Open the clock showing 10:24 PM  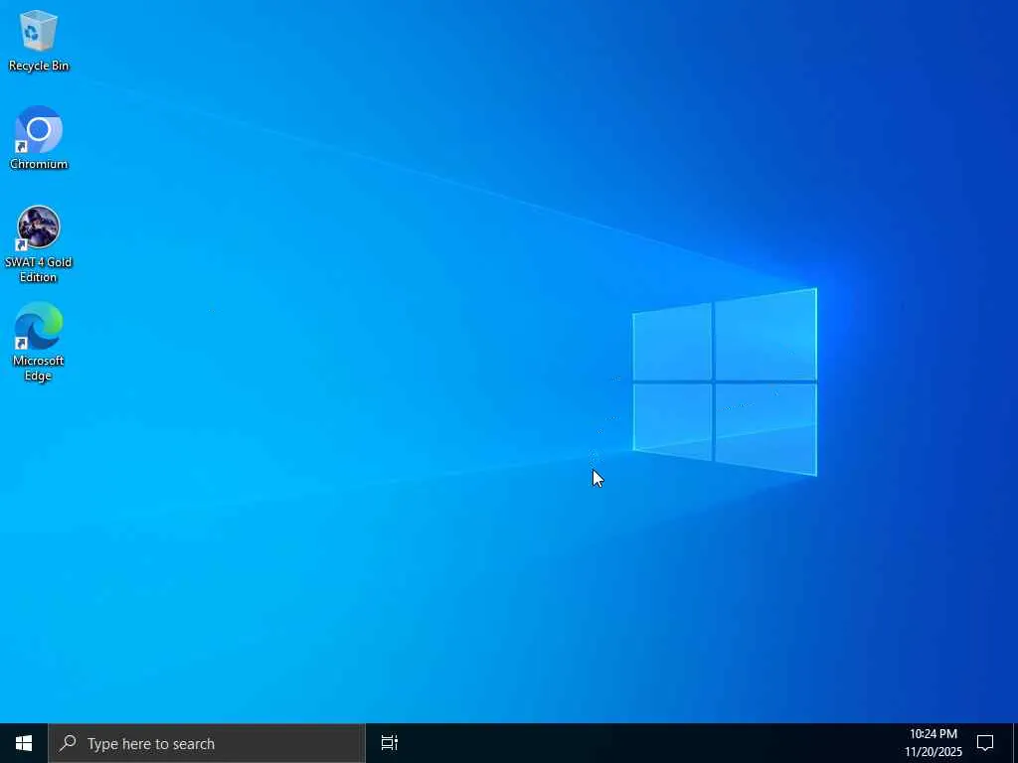click(933, 743)
